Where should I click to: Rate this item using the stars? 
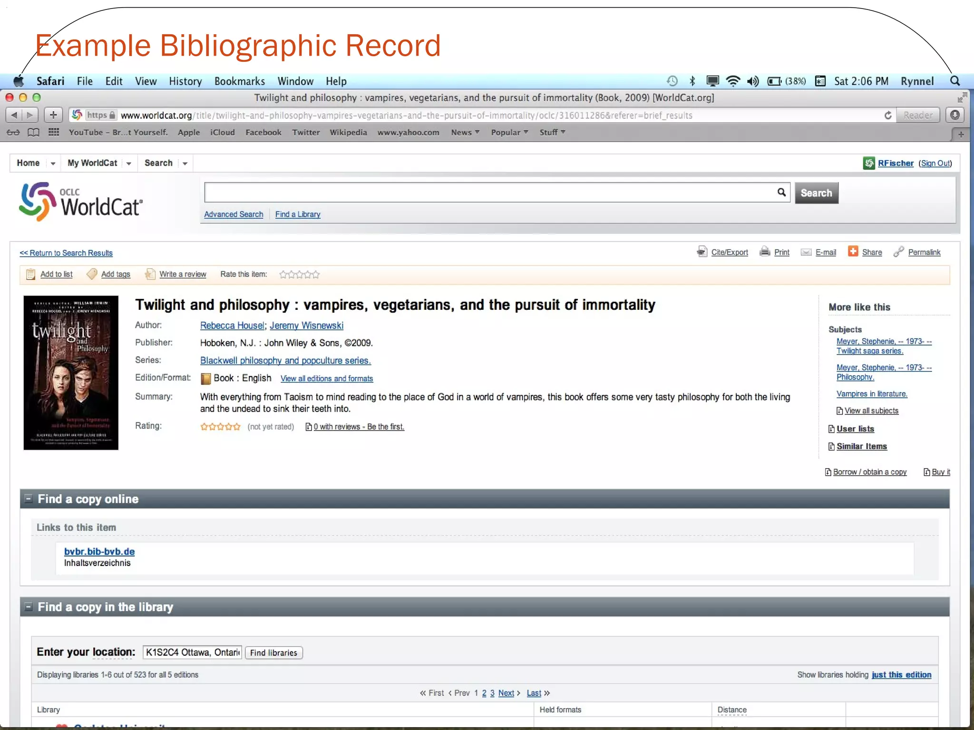[x=300, y=275]
